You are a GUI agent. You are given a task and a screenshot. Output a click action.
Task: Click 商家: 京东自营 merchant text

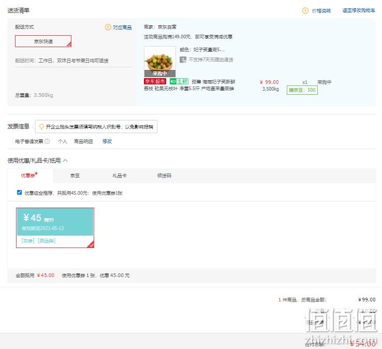(160, 27)
